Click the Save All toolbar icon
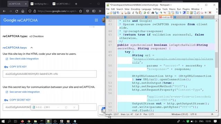The image size is (221, 124). [118, 13]
